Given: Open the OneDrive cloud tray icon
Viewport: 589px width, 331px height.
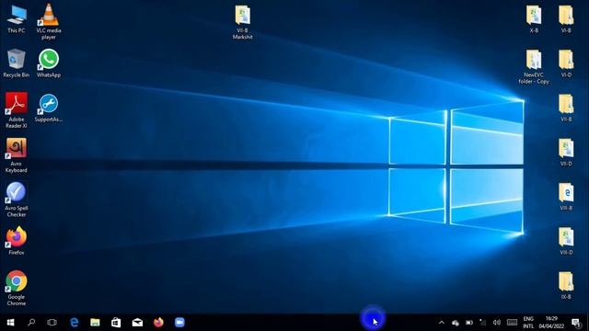Looking at the screenshot, I should tap(456, 323).
